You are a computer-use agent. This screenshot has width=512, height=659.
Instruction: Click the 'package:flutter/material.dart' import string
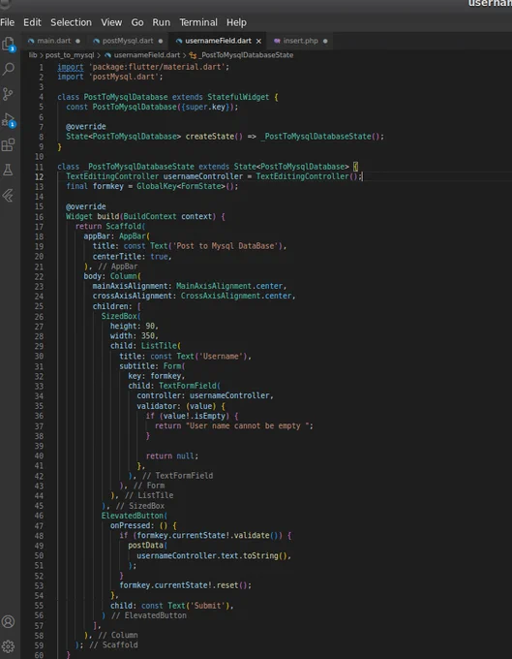[x=157, y=67]
